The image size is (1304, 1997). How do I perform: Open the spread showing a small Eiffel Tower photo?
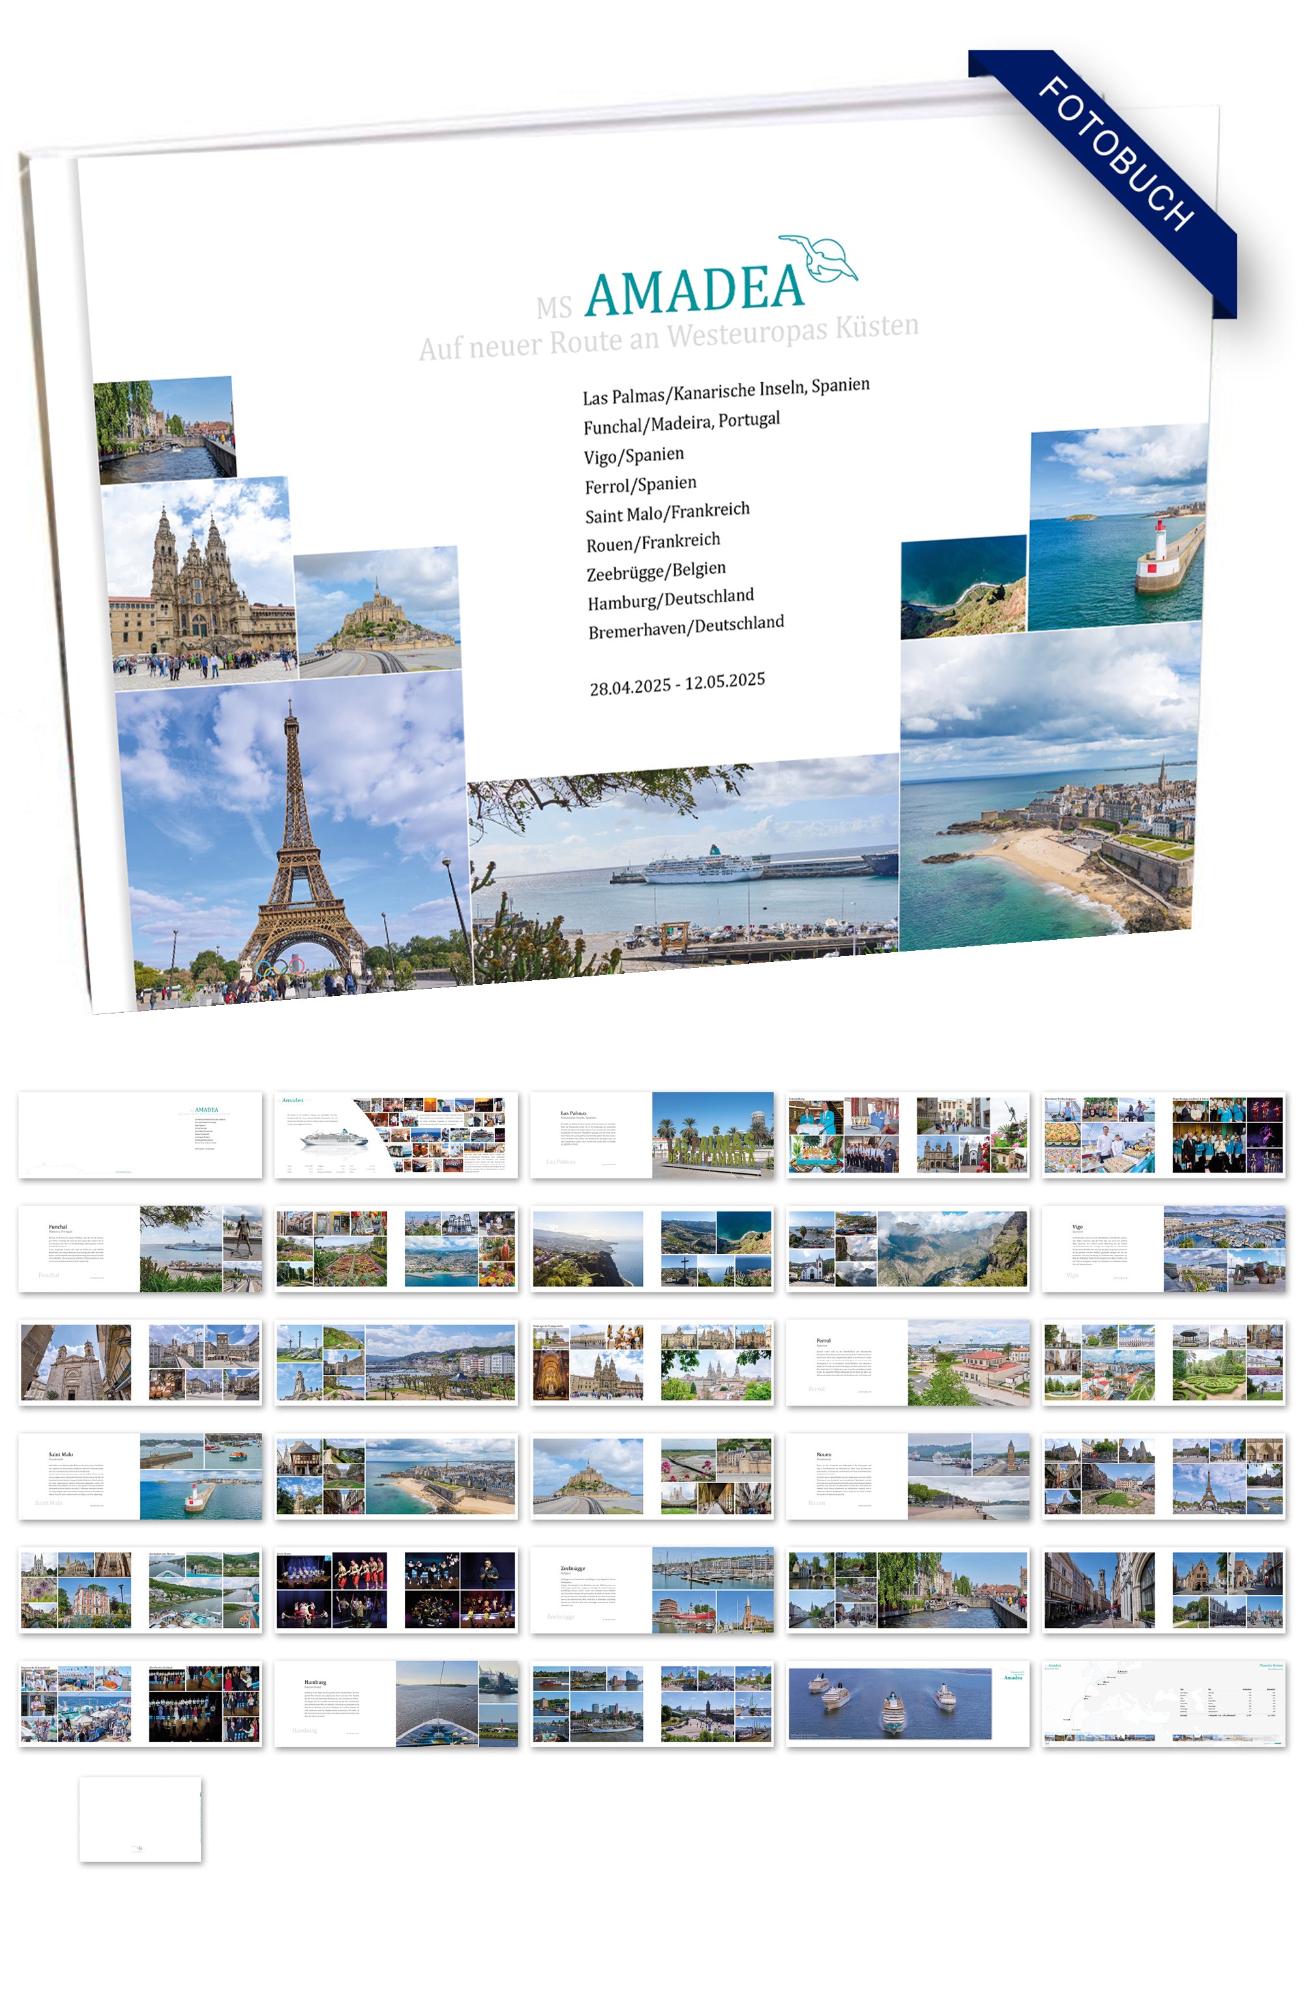1163,1476
